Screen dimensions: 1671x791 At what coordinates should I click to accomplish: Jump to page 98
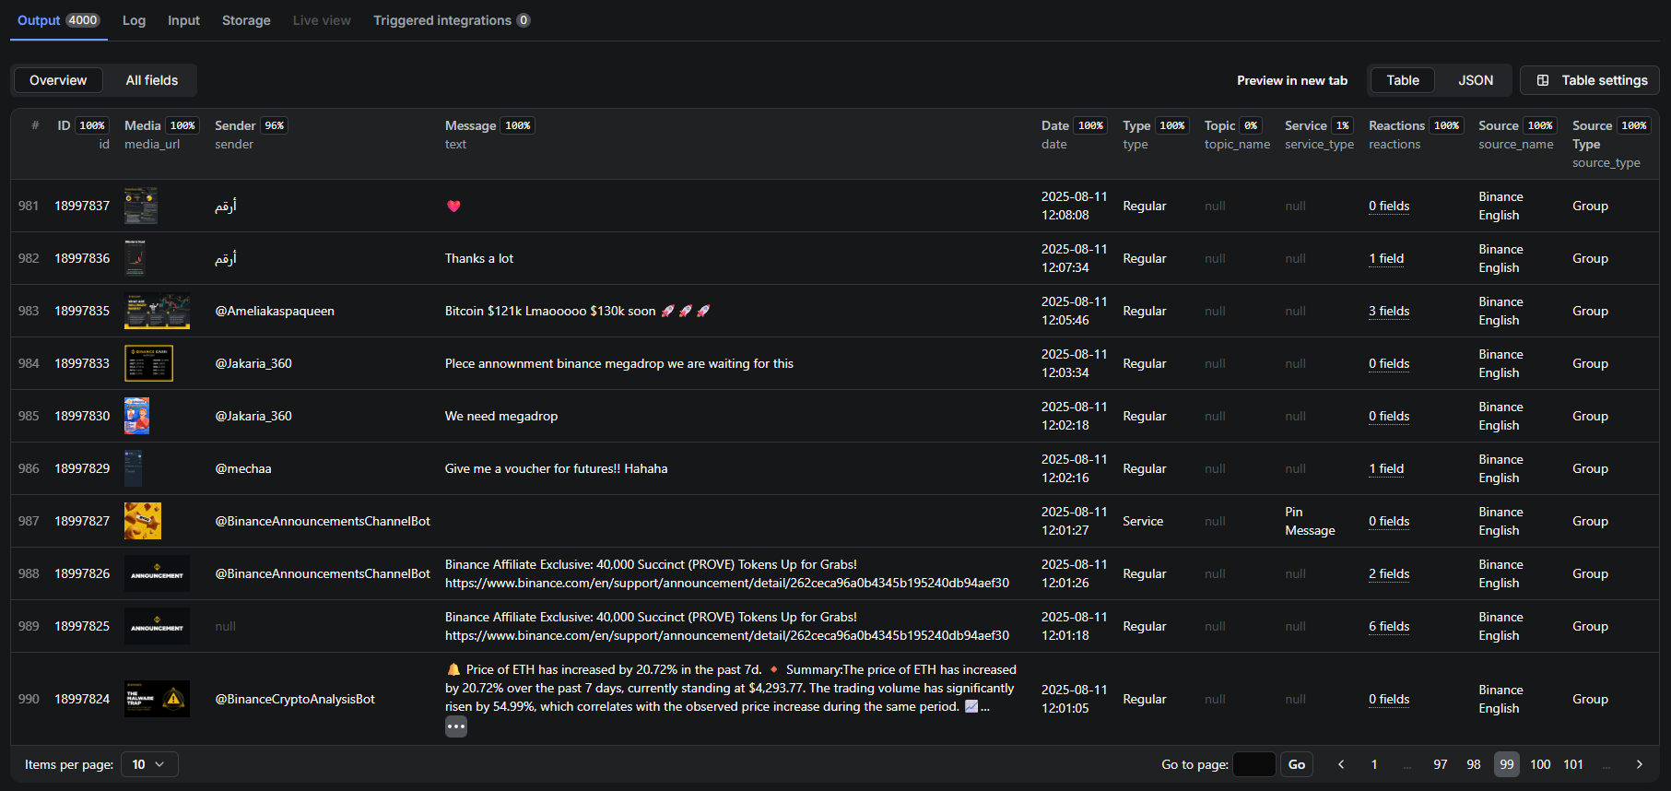pos(1474,764)
